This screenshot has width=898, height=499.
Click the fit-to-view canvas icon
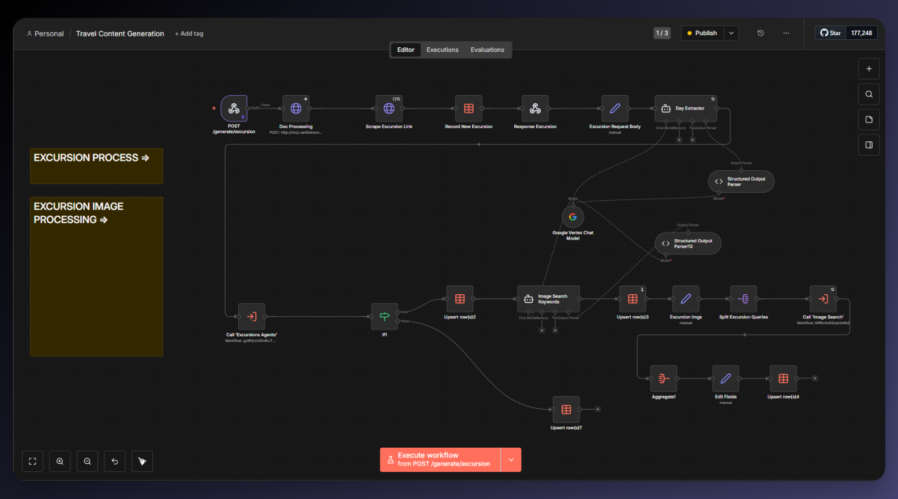(x=32, y=462)
